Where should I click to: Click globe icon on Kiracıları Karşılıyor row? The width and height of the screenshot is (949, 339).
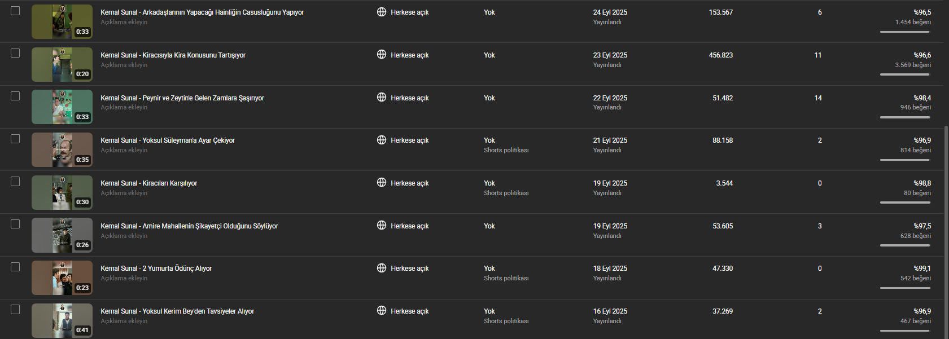pos(382,183)
